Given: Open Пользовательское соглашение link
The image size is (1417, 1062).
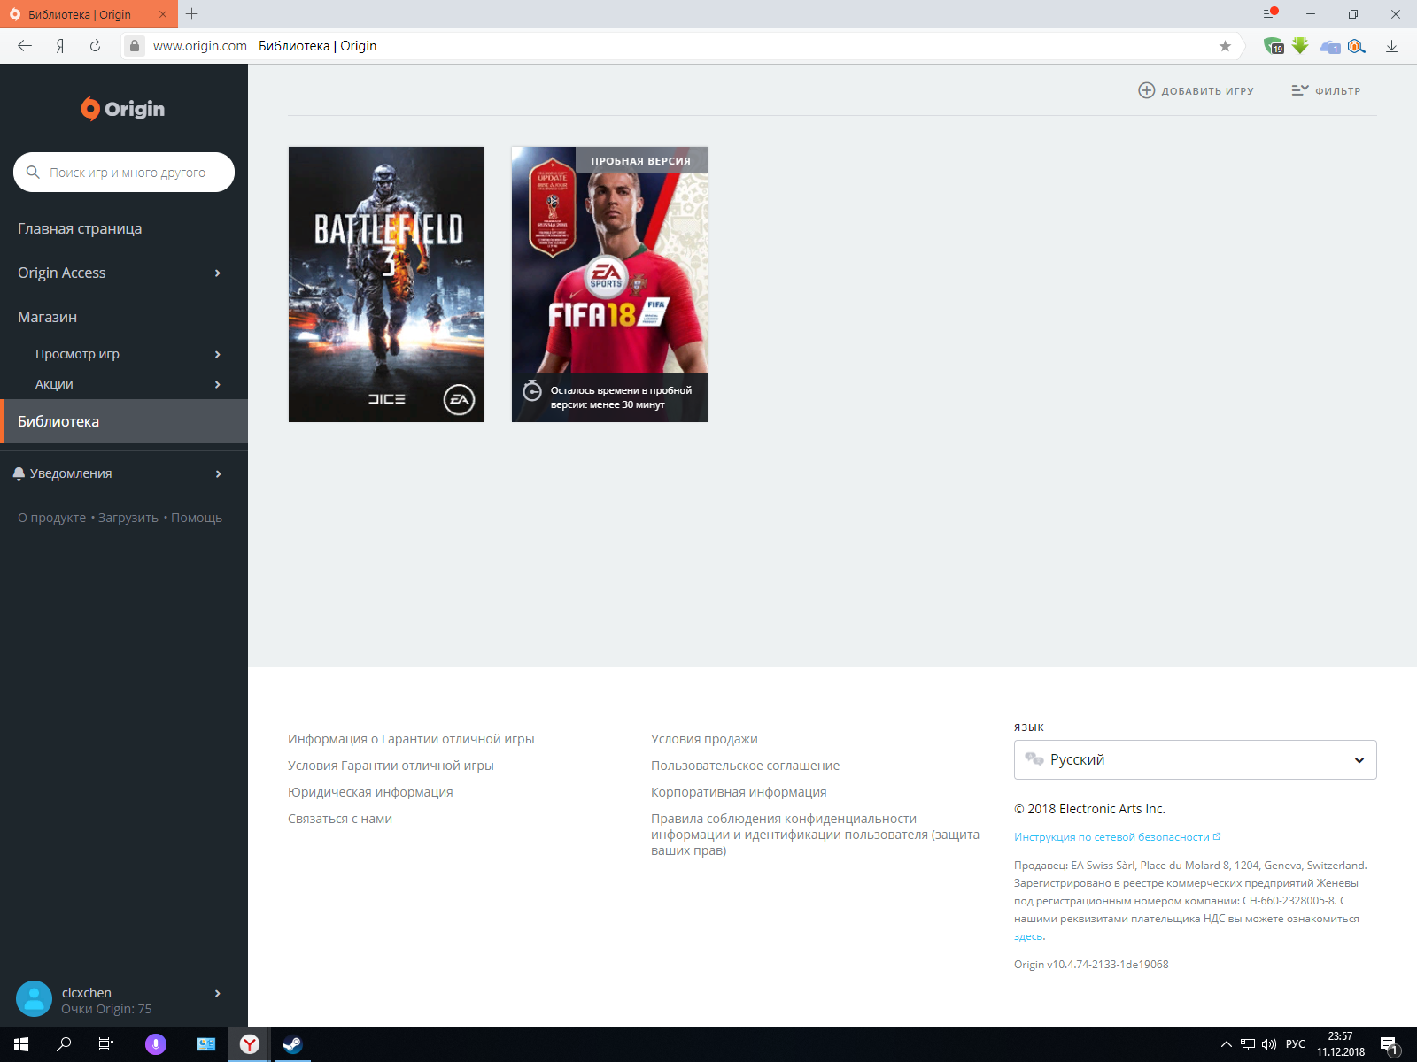Looking at the screenshot, I should 745,766.
